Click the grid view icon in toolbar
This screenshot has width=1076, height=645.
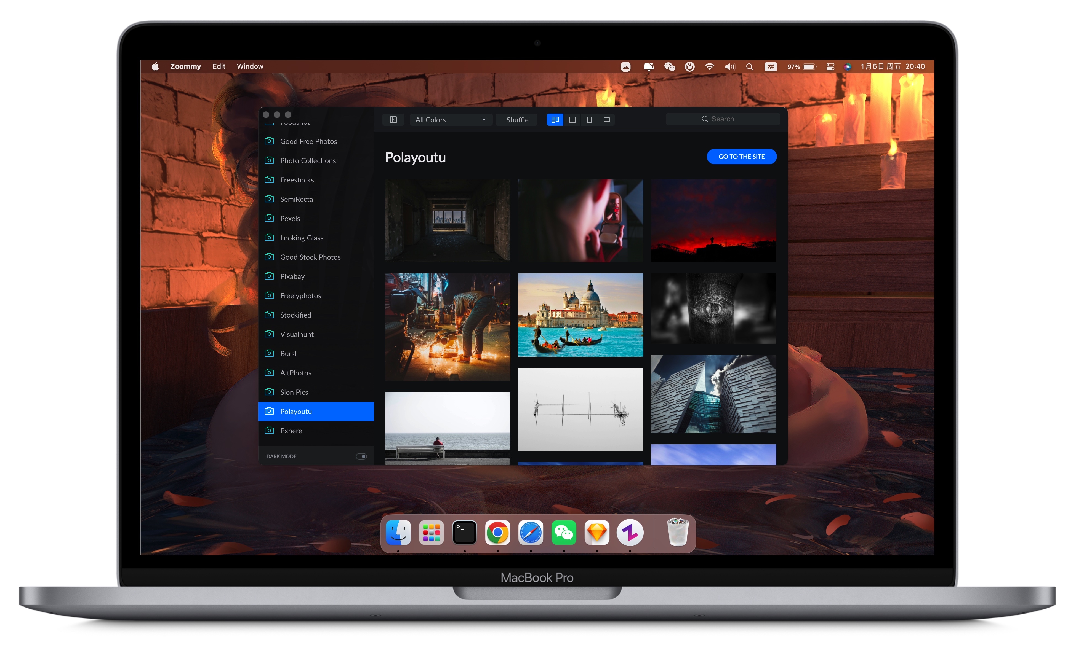coord(555,119)
